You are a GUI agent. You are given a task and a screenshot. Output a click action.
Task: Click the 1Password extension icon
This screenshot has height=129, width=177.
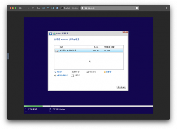pos(57,8)
